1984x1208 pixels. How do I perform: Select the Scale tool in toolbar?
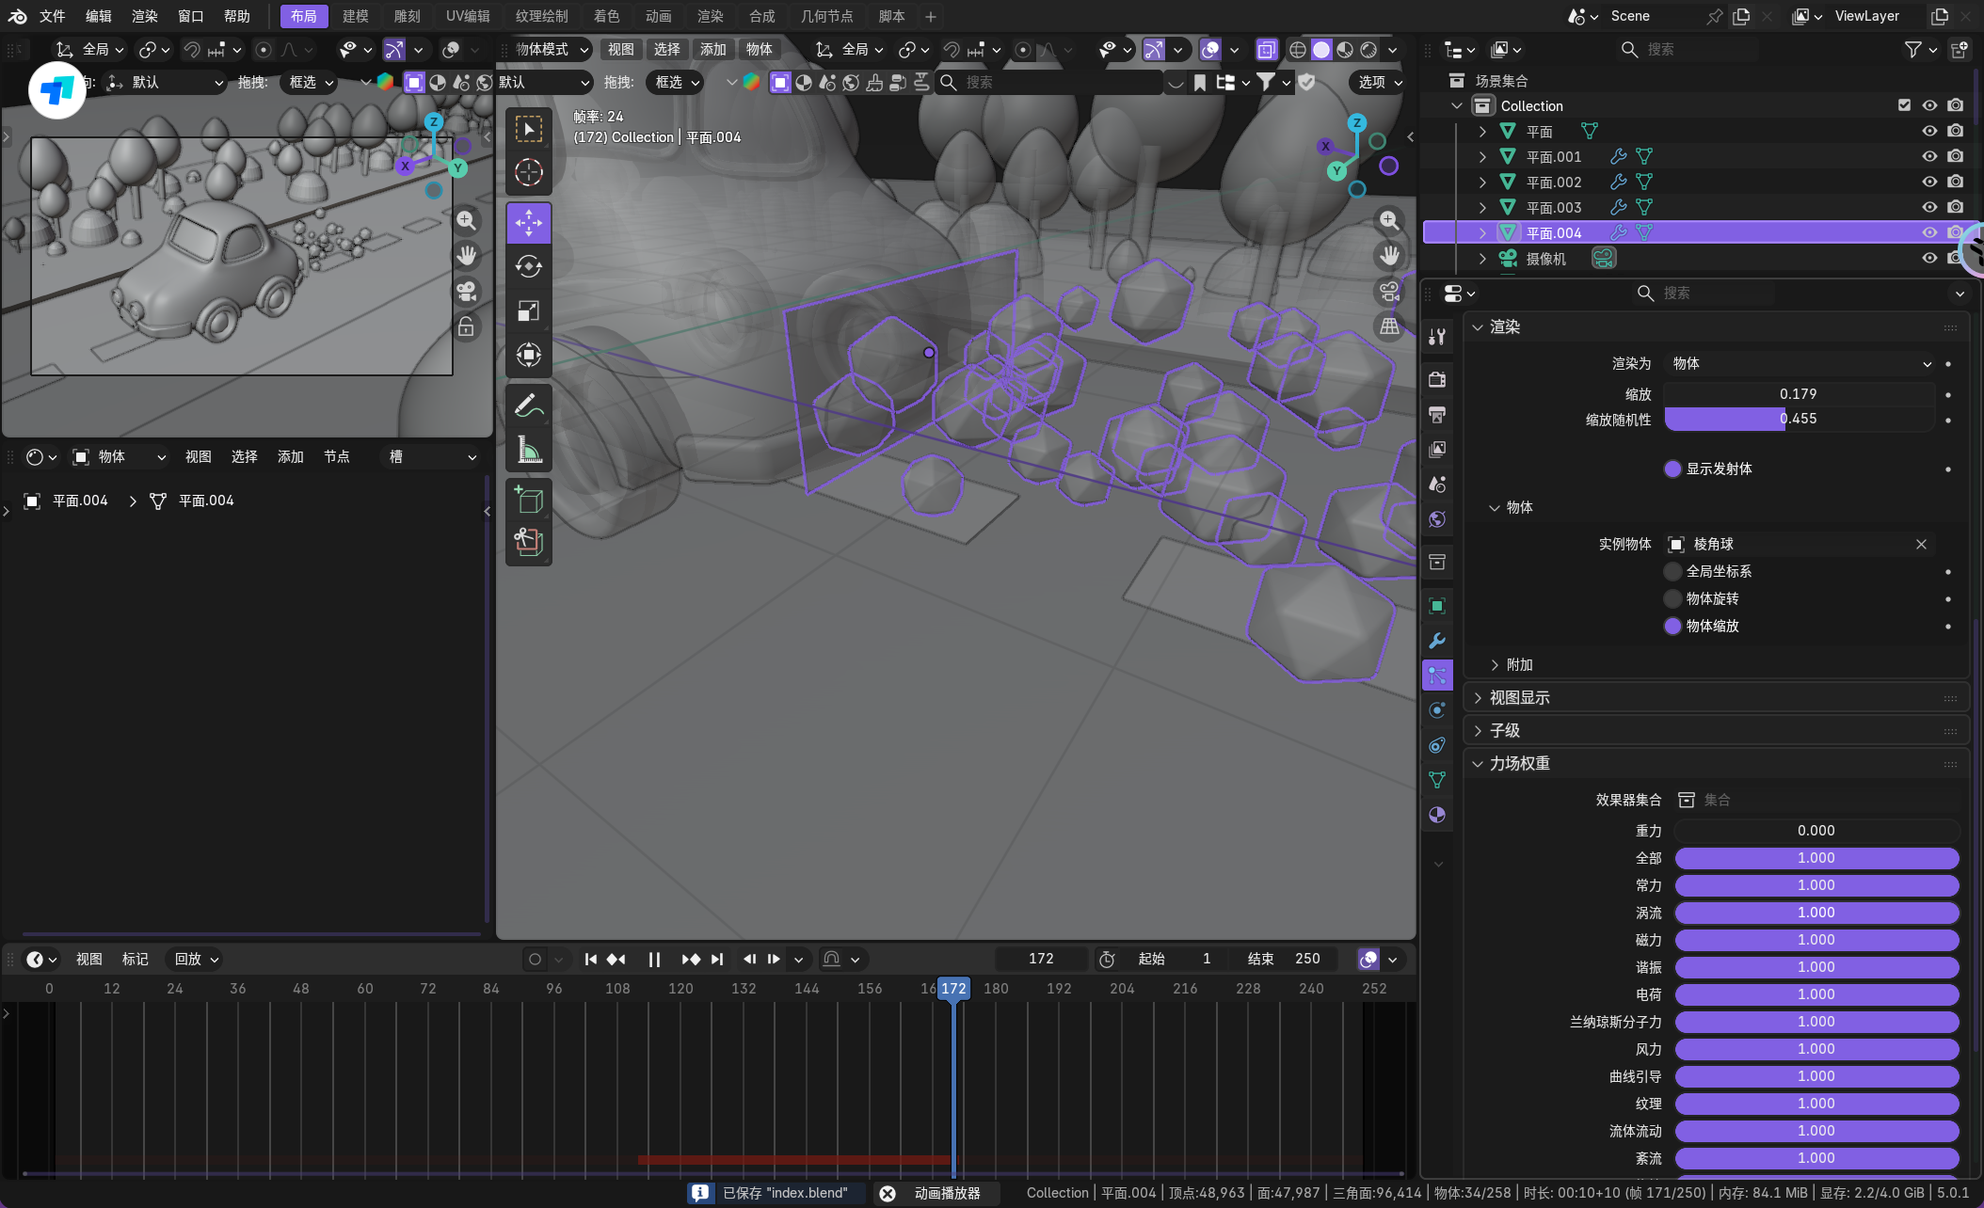tap(528, 311)
